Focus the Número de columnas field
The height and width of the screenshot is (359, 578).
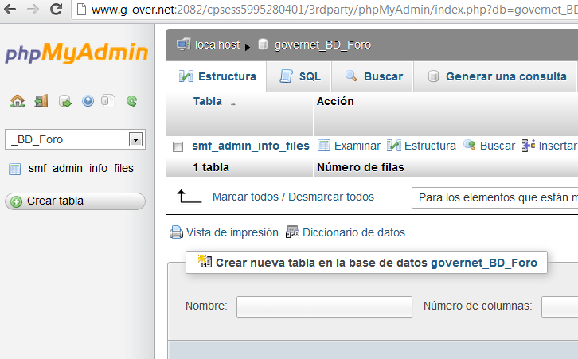[560, 306]
